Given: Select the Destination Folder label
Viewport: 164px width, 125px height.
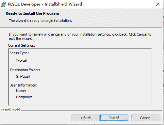Looking at the screenshot, I should (x=25, y=70).
